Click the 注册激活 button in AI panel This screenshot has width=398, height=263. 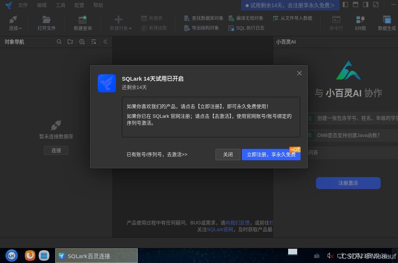348,183
